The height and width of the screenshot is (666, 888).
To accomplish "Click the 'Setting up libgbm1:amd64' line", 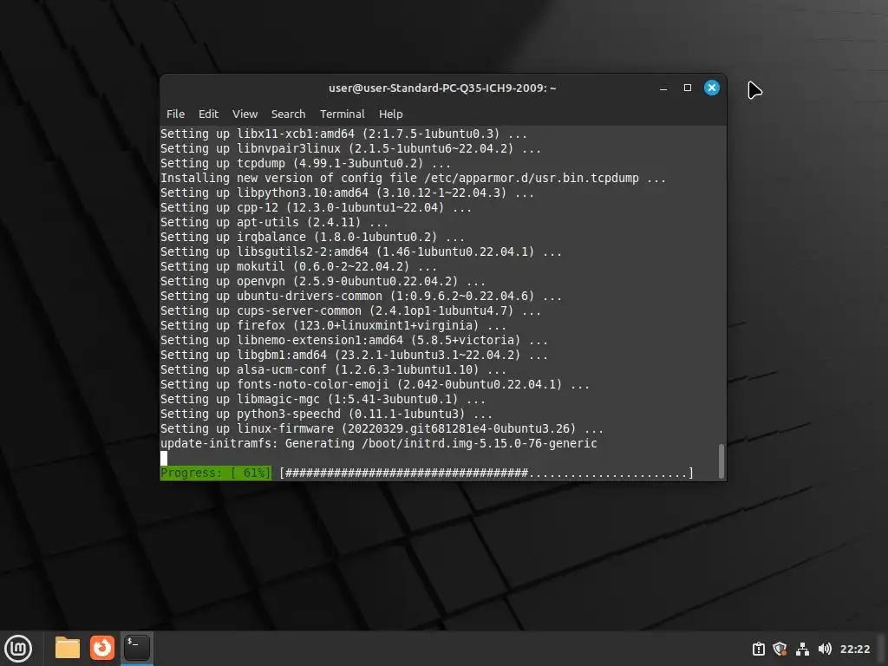I will point(354,355).
